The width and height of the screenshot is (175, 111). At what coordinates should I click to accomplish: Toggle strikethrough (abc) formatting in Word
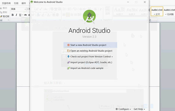26,15
